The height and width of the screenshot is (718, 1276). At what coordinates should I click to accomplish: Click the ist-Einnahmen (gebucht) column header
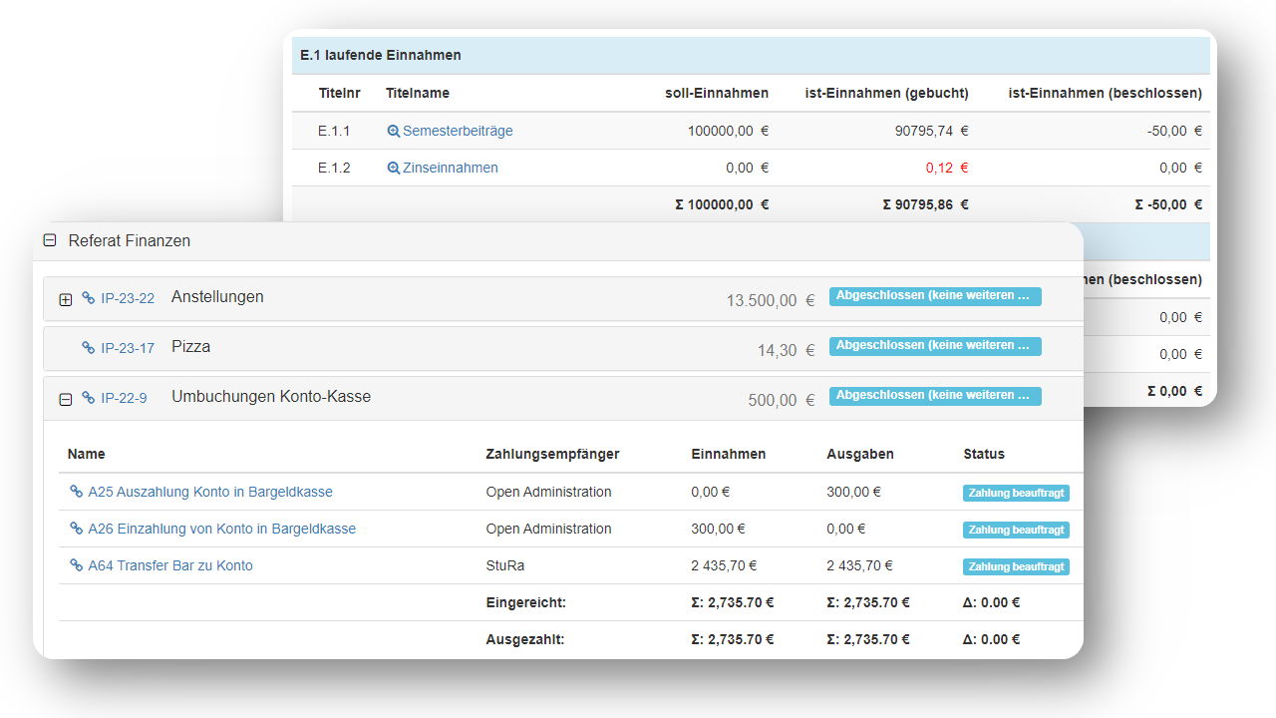887,93
